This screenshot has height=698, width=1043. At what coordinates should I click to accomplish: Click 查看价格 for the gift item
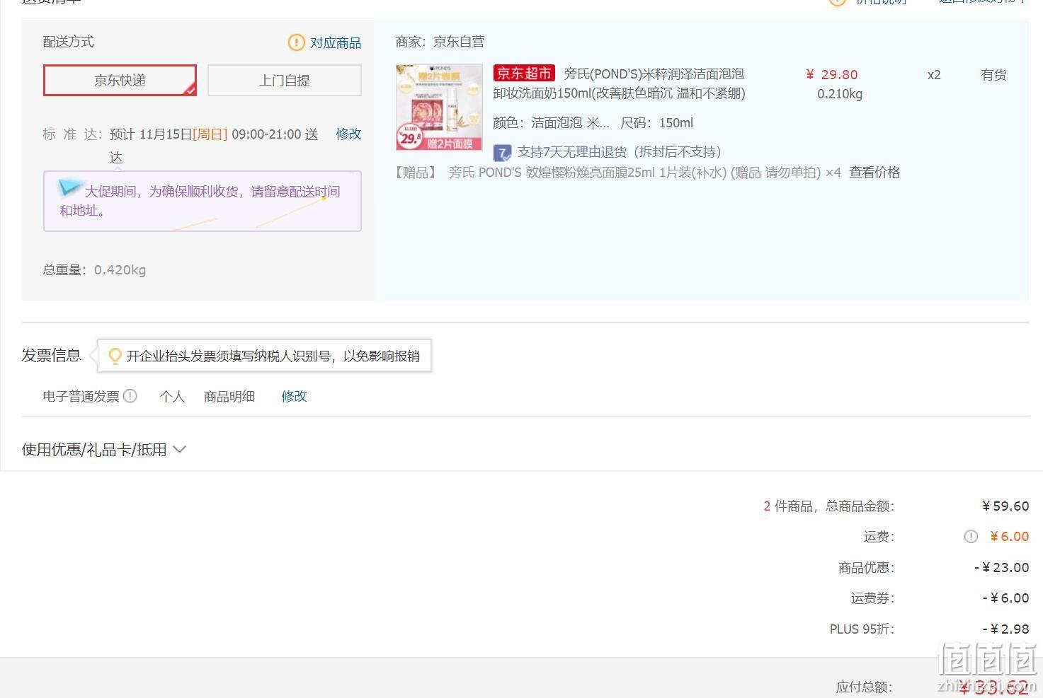point(874,172)
